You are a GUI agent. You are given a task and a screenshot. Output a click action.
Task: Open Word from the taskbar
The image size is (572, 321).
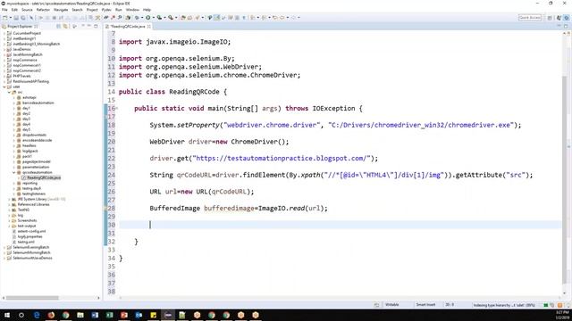[95, 315]
